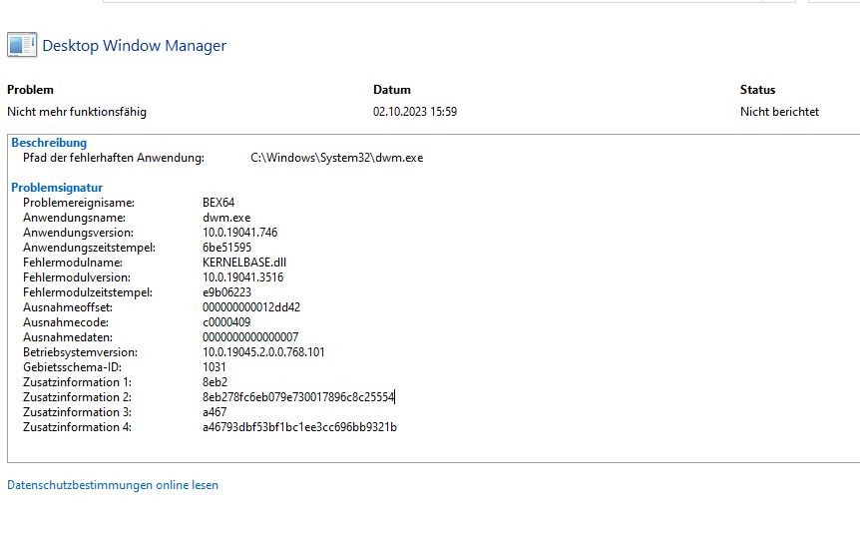The image size is (860, 546).
Task: Click the BEX64 event name value
Action: [x=218, y=203]
